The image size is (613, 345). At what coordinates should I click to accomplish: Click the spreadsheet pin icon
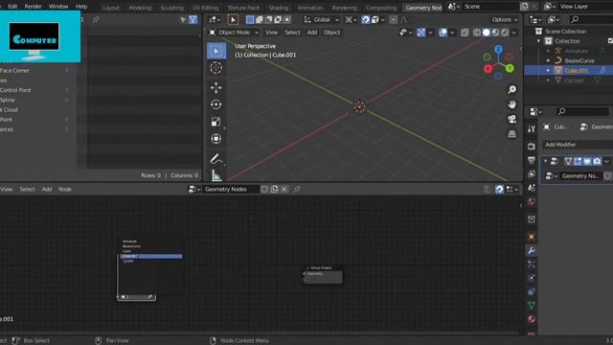coord(96,19)
